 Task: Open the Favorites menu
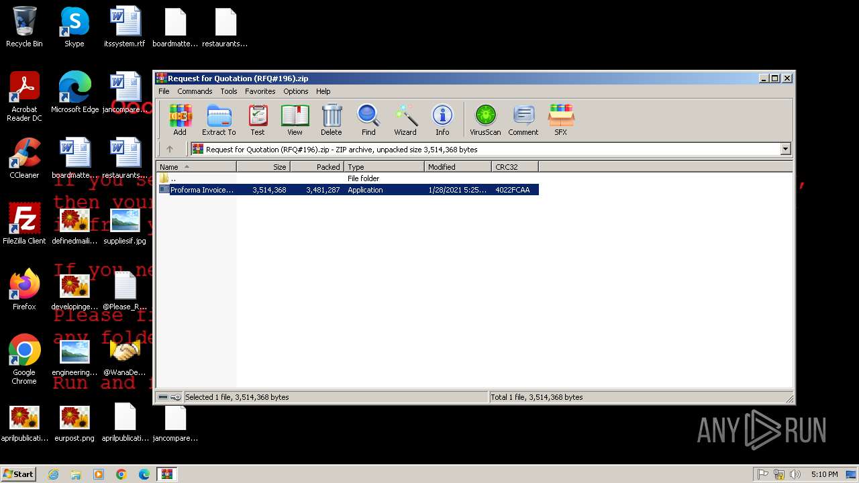pos(260,91)
